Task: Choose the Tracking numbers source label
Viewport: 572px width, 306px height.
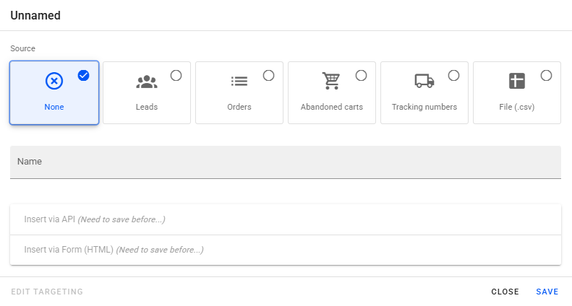Action: tap(424, 107)
